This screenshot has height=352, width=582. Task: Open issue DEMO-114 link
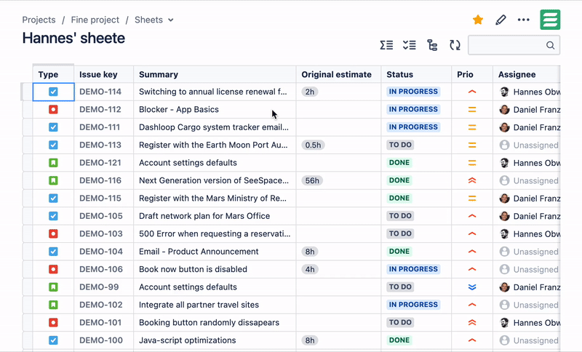coord(100,92)
